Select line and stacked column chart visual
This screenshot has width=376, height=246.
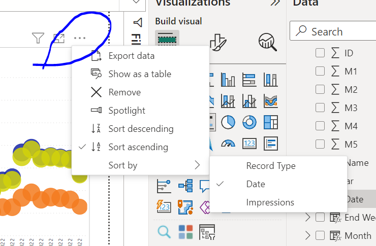click(228, 101)
